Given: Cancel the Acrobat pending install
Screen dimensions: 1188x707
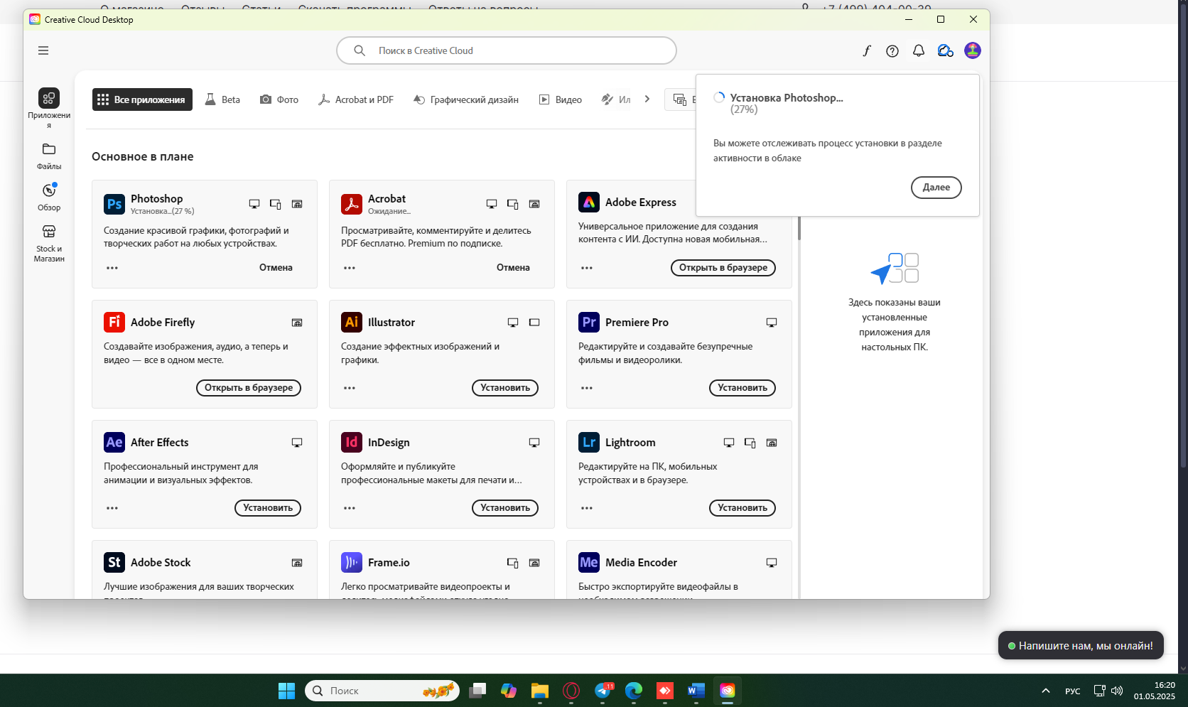Looking at the screenshot, I should (x=513, y=268).
